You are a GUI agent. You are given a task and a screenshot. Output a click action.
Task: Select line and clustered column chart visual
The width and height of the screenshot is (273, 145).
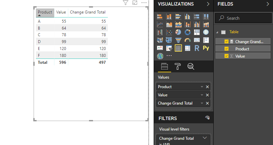[197, 24]
